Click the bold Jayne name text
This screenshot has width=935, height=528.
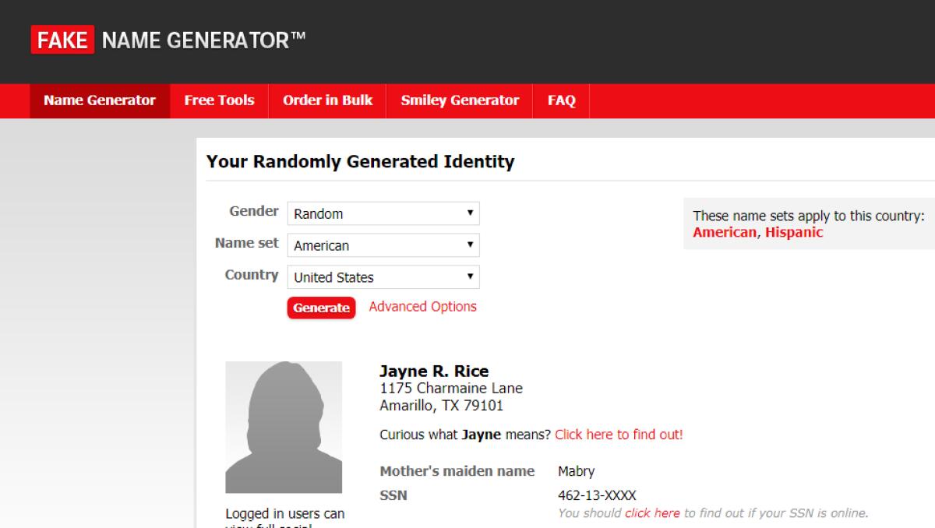[481, 435]
